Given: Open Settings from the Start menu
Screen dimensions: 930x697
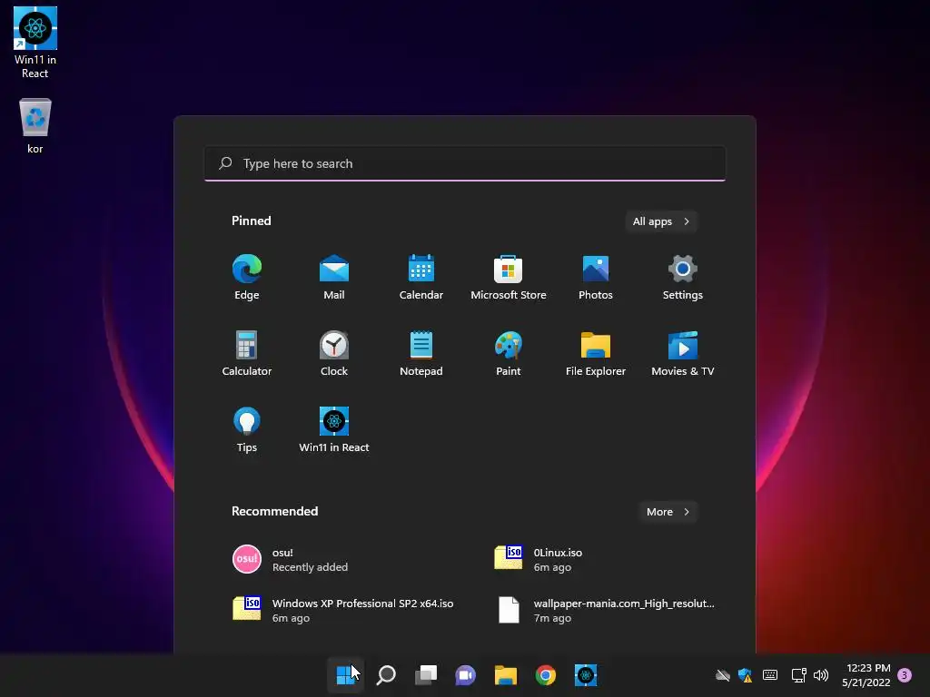Looking at the screenshot, I should tap(683, 278).
